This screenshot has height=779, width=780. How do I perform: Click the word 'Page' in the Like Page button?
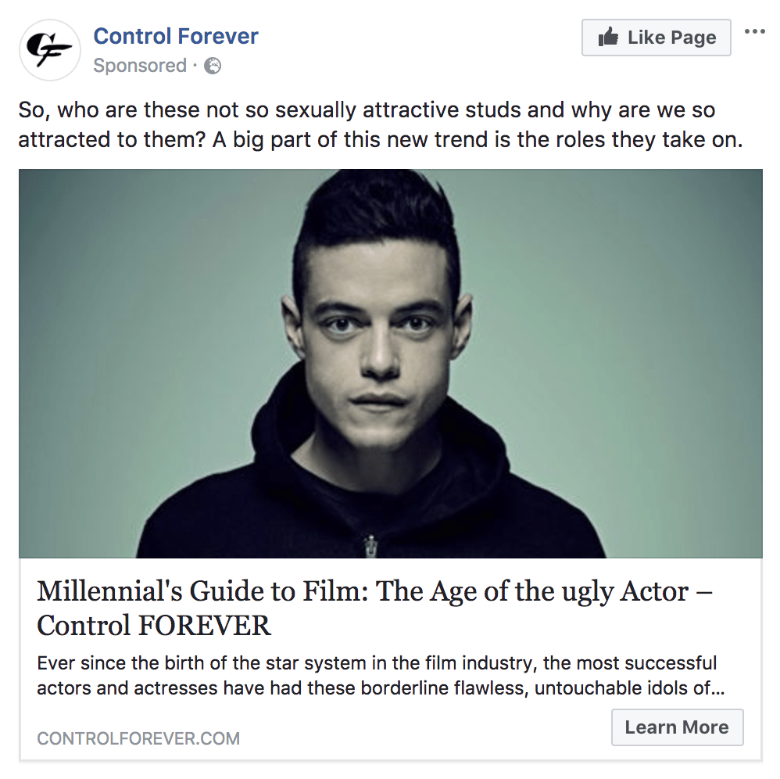(x=693, y=38)
